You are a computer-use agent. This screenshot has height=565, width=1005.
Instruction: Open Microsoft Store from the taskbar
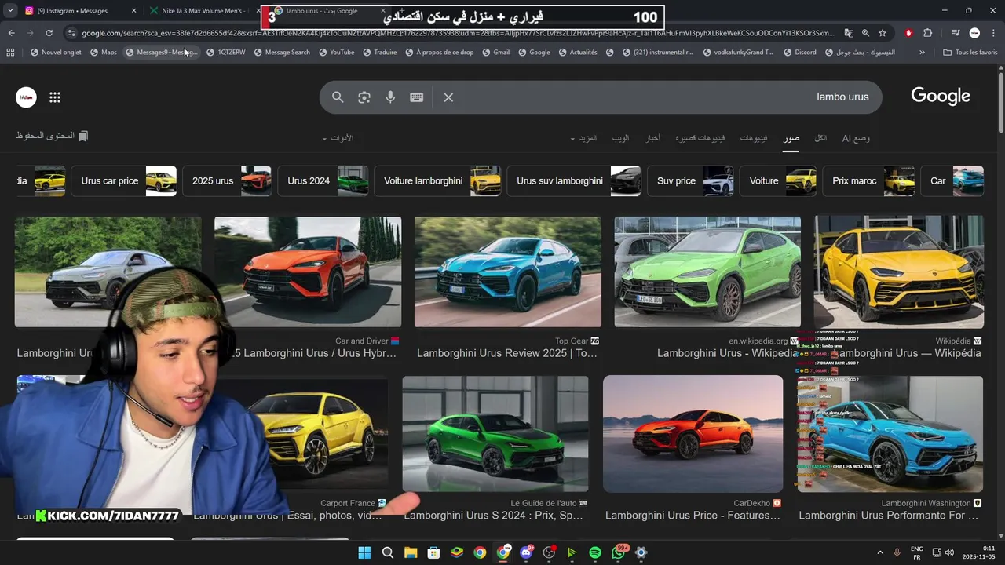tap(433, 552)
